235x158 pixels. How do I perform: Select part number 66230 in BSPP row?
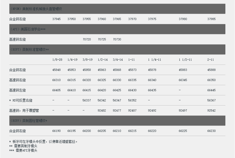coord(211,131)
